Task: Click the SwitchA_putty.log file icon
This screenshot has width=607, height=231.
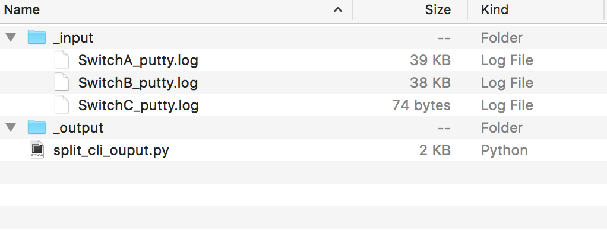Action: (62, 60)
